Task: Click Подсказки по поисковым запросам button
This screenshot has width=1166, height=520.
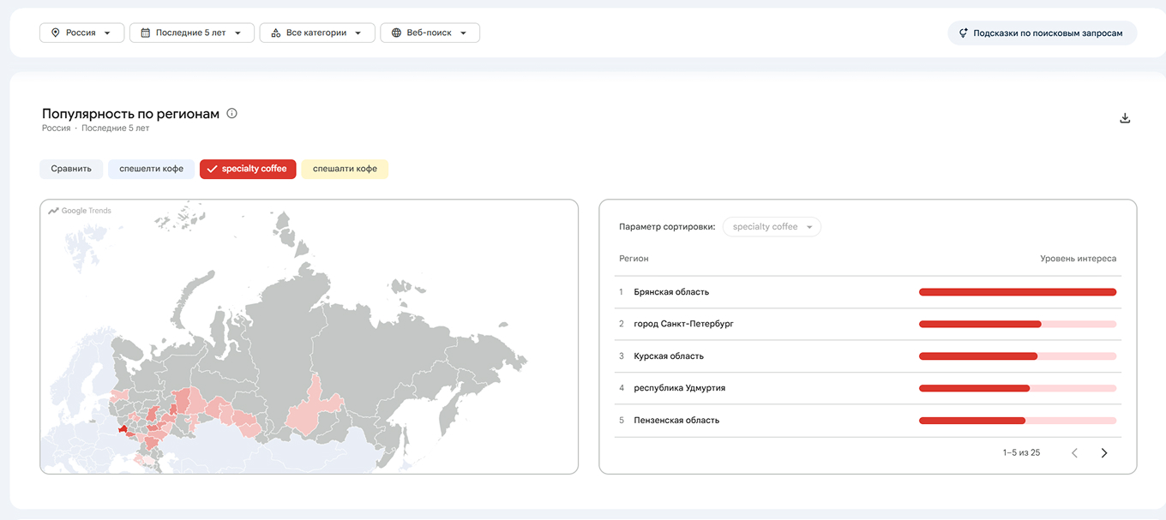Action: [1042, 33]
